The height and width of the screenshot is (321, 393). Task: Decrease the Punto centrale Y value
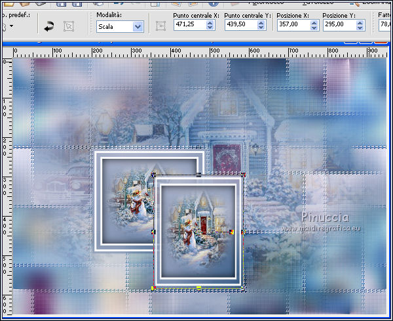[261, 28]
